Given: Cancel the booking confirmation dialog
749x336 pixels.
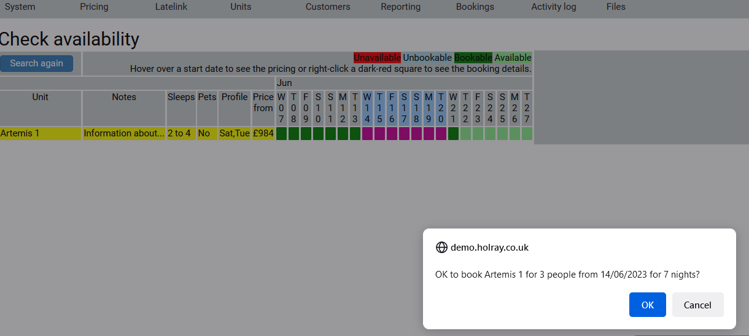Looking at the screenshot, I should (697, 305).
